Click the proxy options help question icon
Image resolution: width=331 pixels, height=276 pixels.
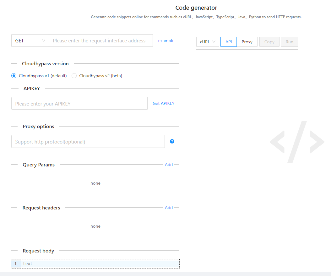tap(172, 141)
